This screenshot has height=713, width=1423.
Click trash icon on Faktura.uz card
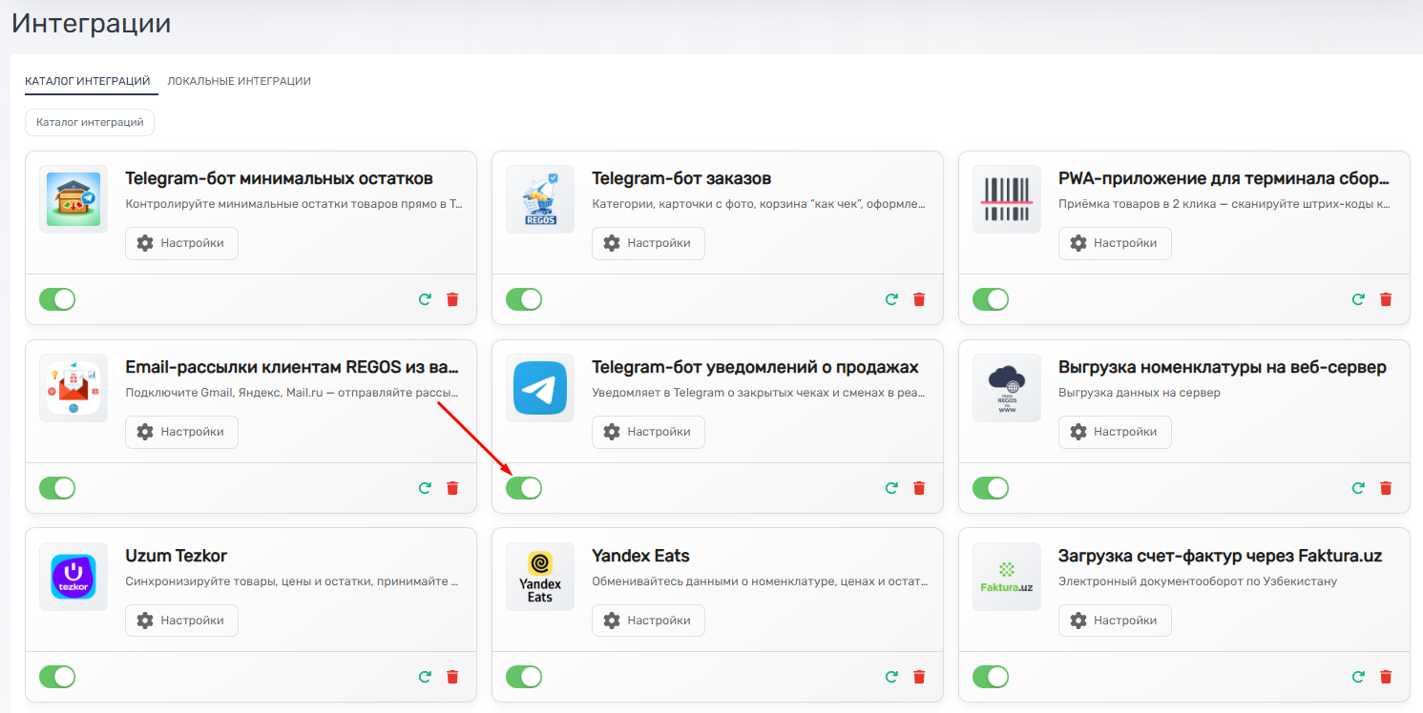(x=1386, y=677)
